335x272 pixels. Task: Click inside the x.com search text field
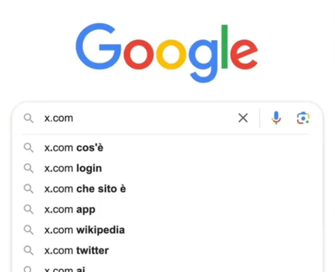(137, 118)
